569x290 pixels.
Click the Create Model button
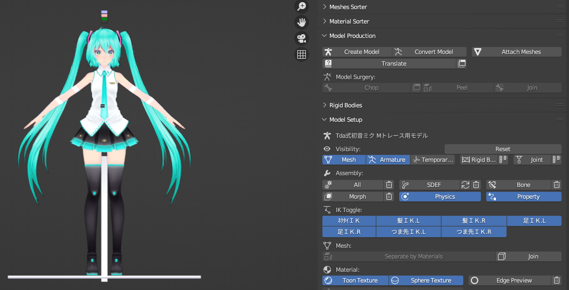[357, 52]
